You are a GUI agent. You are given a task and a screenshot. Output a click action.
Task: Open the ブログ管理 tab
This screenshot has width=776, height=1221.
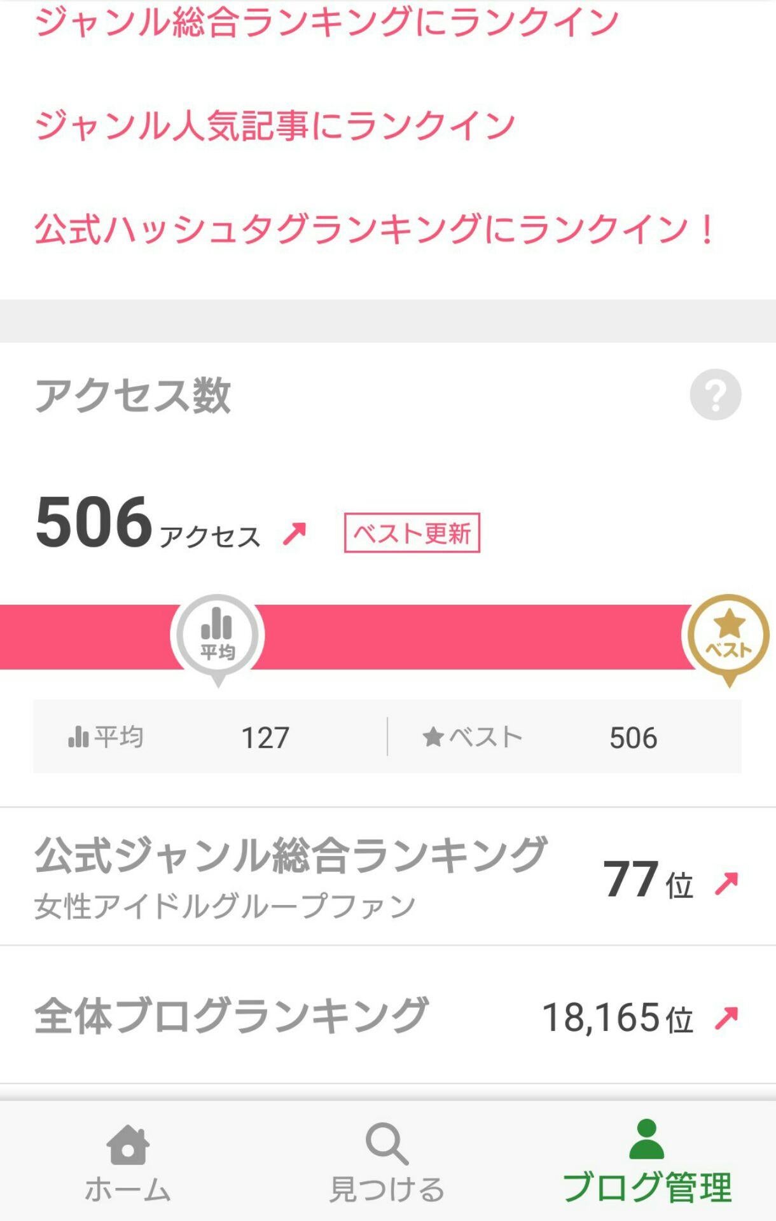coord(646,1188)
